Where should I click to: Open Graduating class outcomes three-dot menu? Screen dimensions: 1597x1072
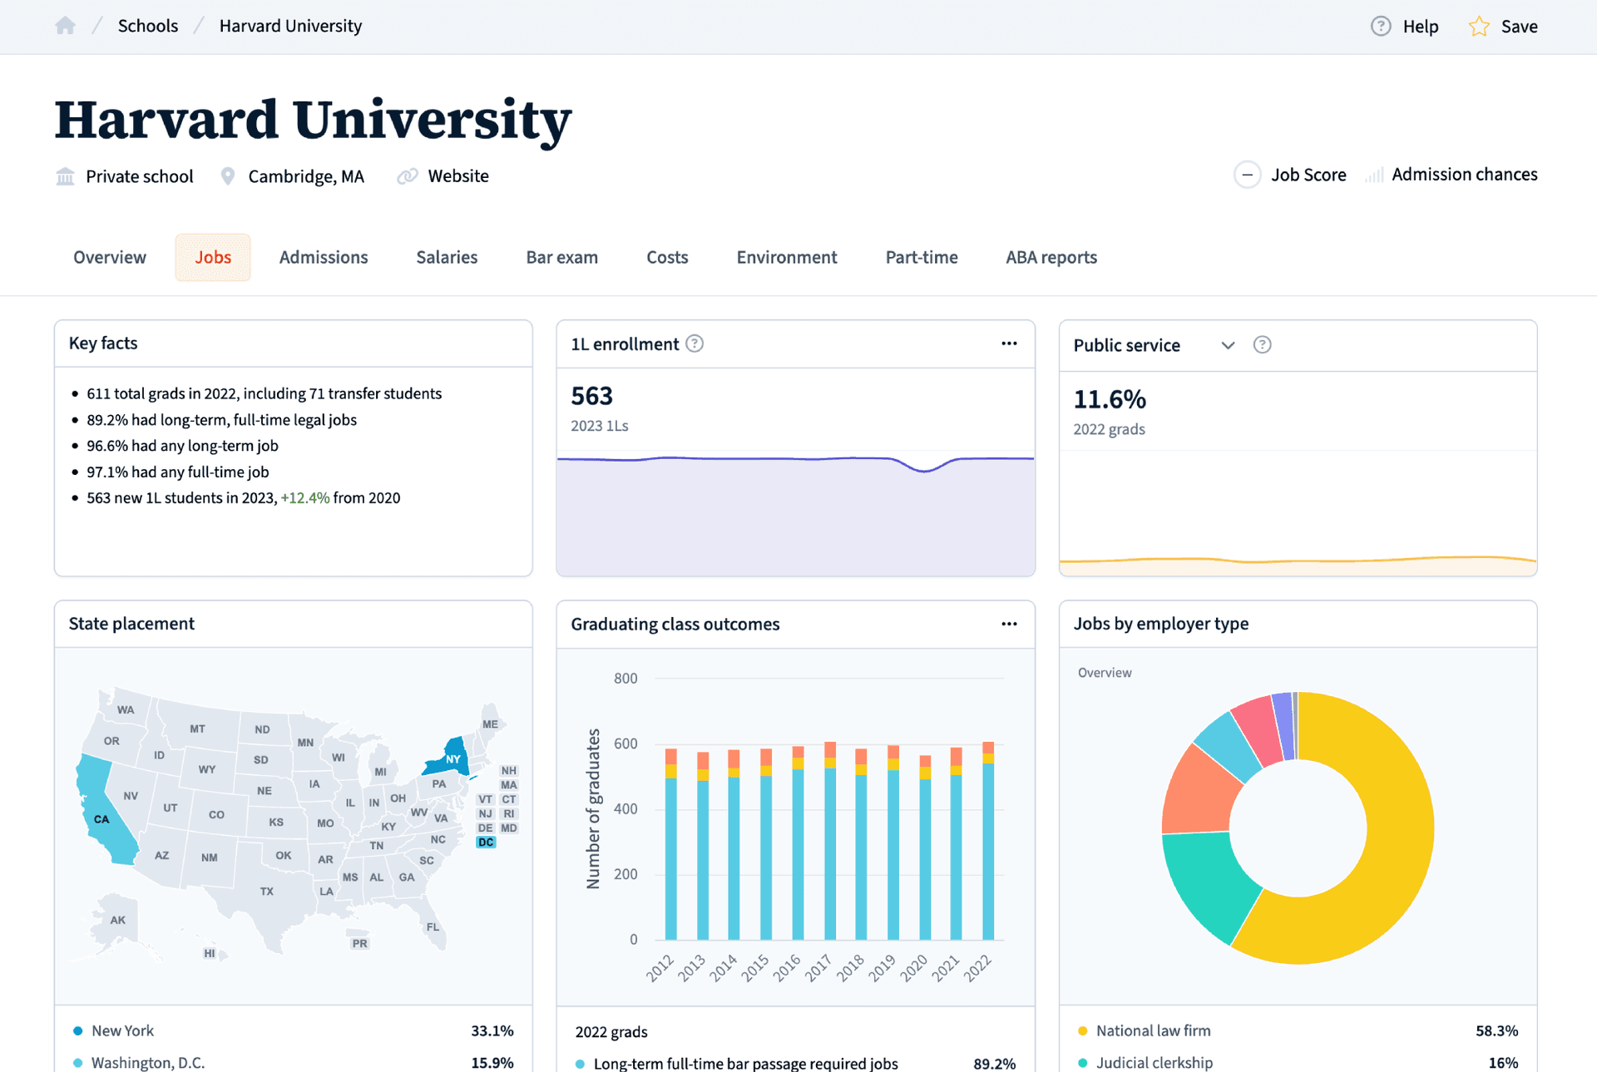pos(1009,624)
